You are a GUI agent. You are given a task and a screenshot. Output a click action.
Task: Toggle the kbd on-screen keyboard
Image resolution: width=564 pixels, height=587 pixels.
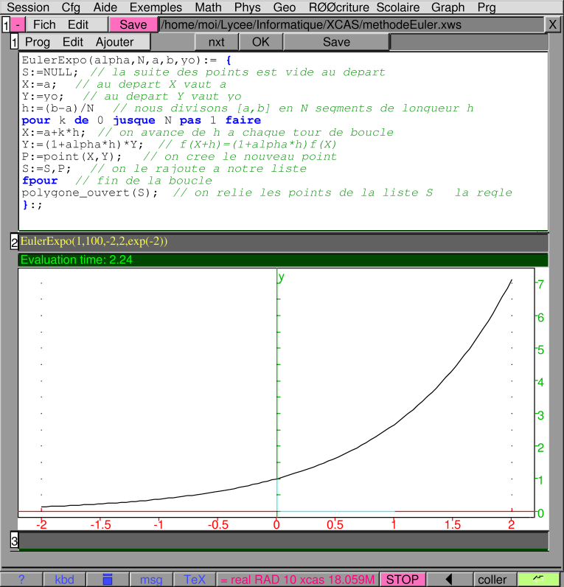click(64, 580)
